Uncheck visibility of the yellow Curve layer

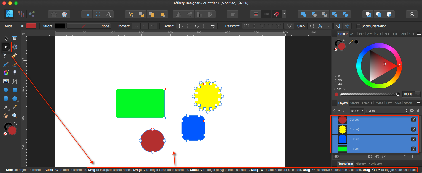coord(413,129)
